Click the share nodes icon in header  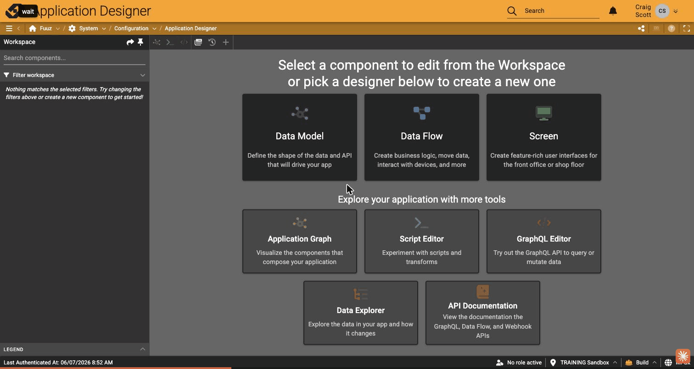pos(641,28)
